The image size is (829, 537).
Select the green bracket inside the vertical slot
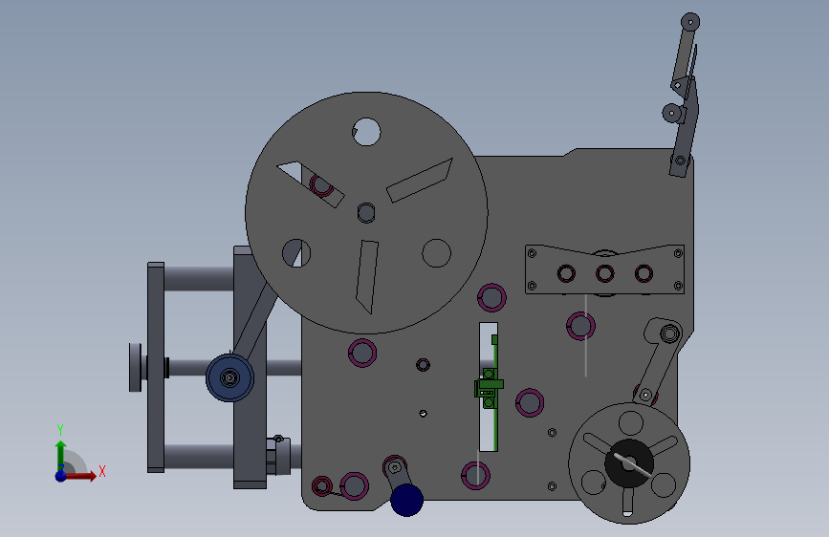[489, 389]
